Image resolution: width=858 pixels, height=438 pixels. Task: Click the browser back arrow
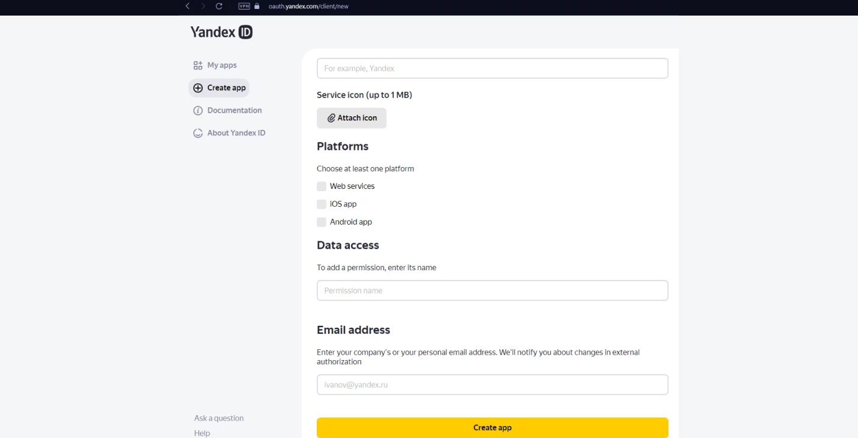tap(188, 6)
